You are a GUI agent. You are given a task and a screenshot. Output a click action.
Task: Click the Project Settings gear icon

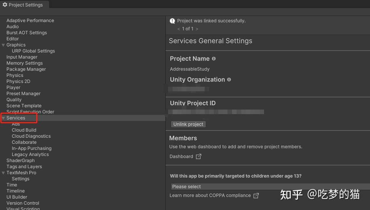(x=5, y=5)
